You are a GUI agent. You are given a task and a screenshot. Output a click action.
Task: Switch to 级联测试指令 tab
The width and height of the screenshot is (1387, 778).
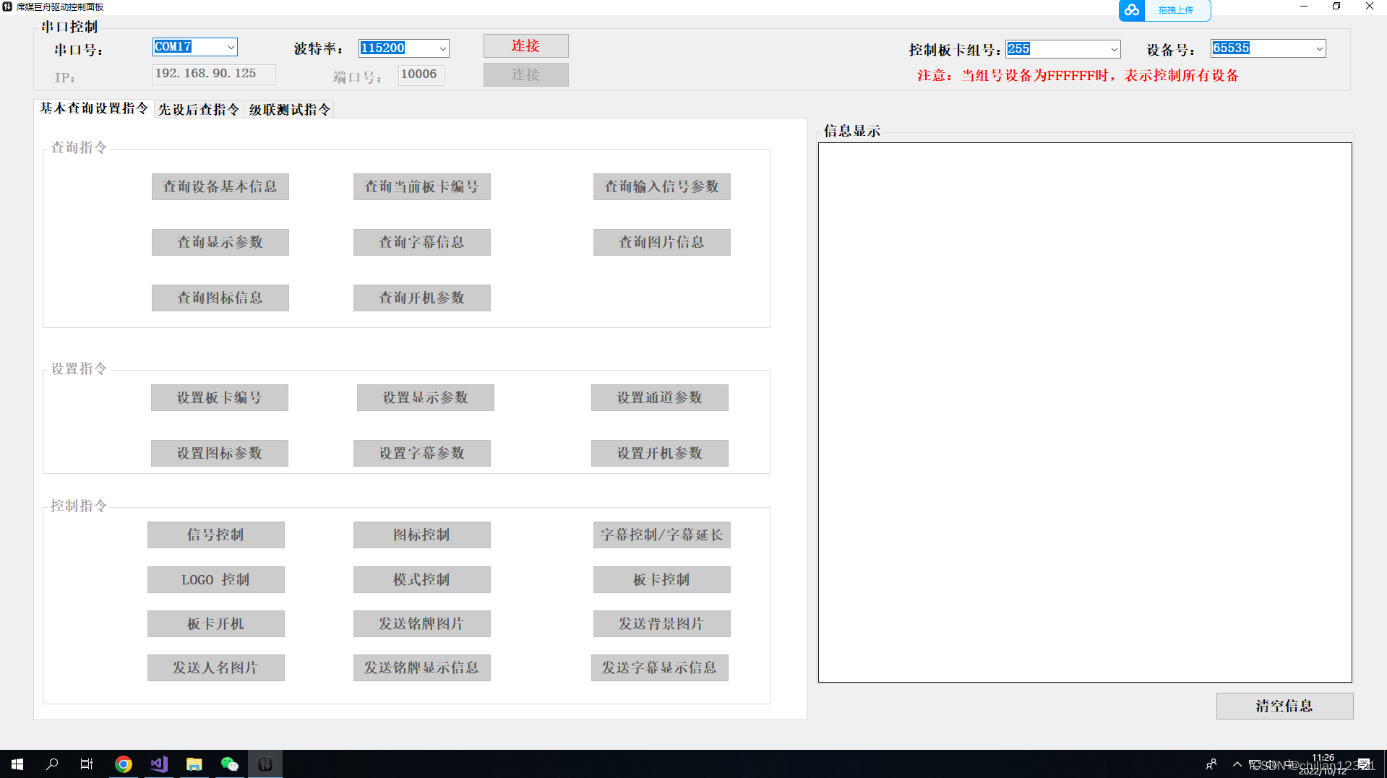pos(290,110)
